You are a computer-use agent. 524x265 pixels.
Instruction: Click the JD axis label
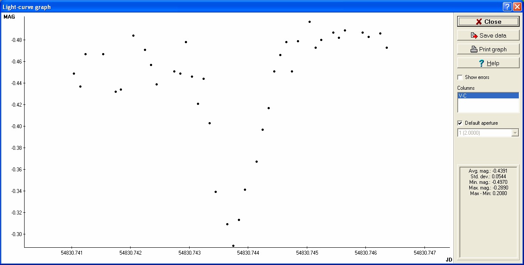[x=449, y=260]
